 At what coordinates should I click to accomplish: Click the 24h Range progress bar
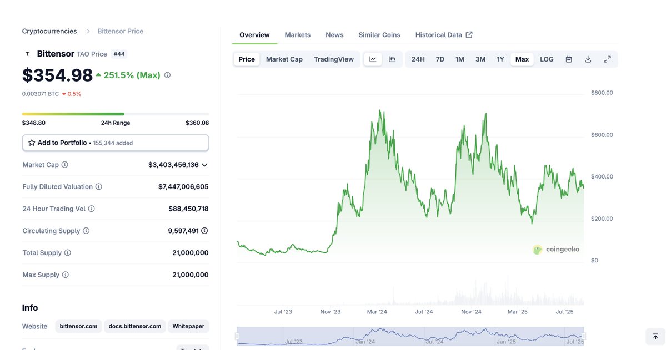click(116, 114)
